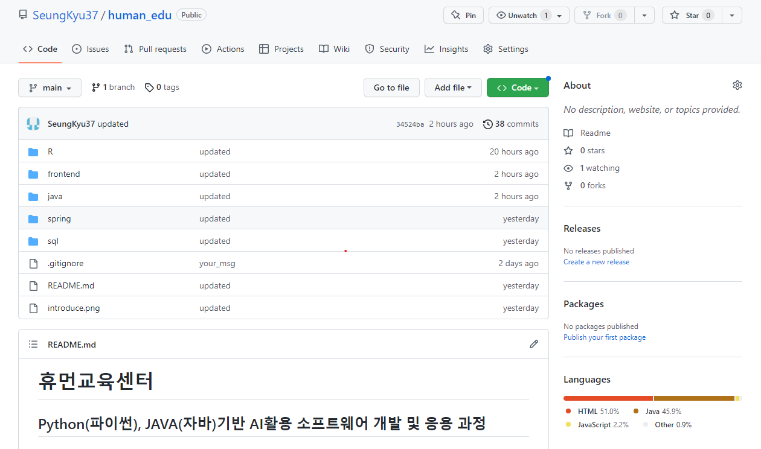
Task: Open the SeungKyu37 owner link in the header
Action: (x=65, y=15)
